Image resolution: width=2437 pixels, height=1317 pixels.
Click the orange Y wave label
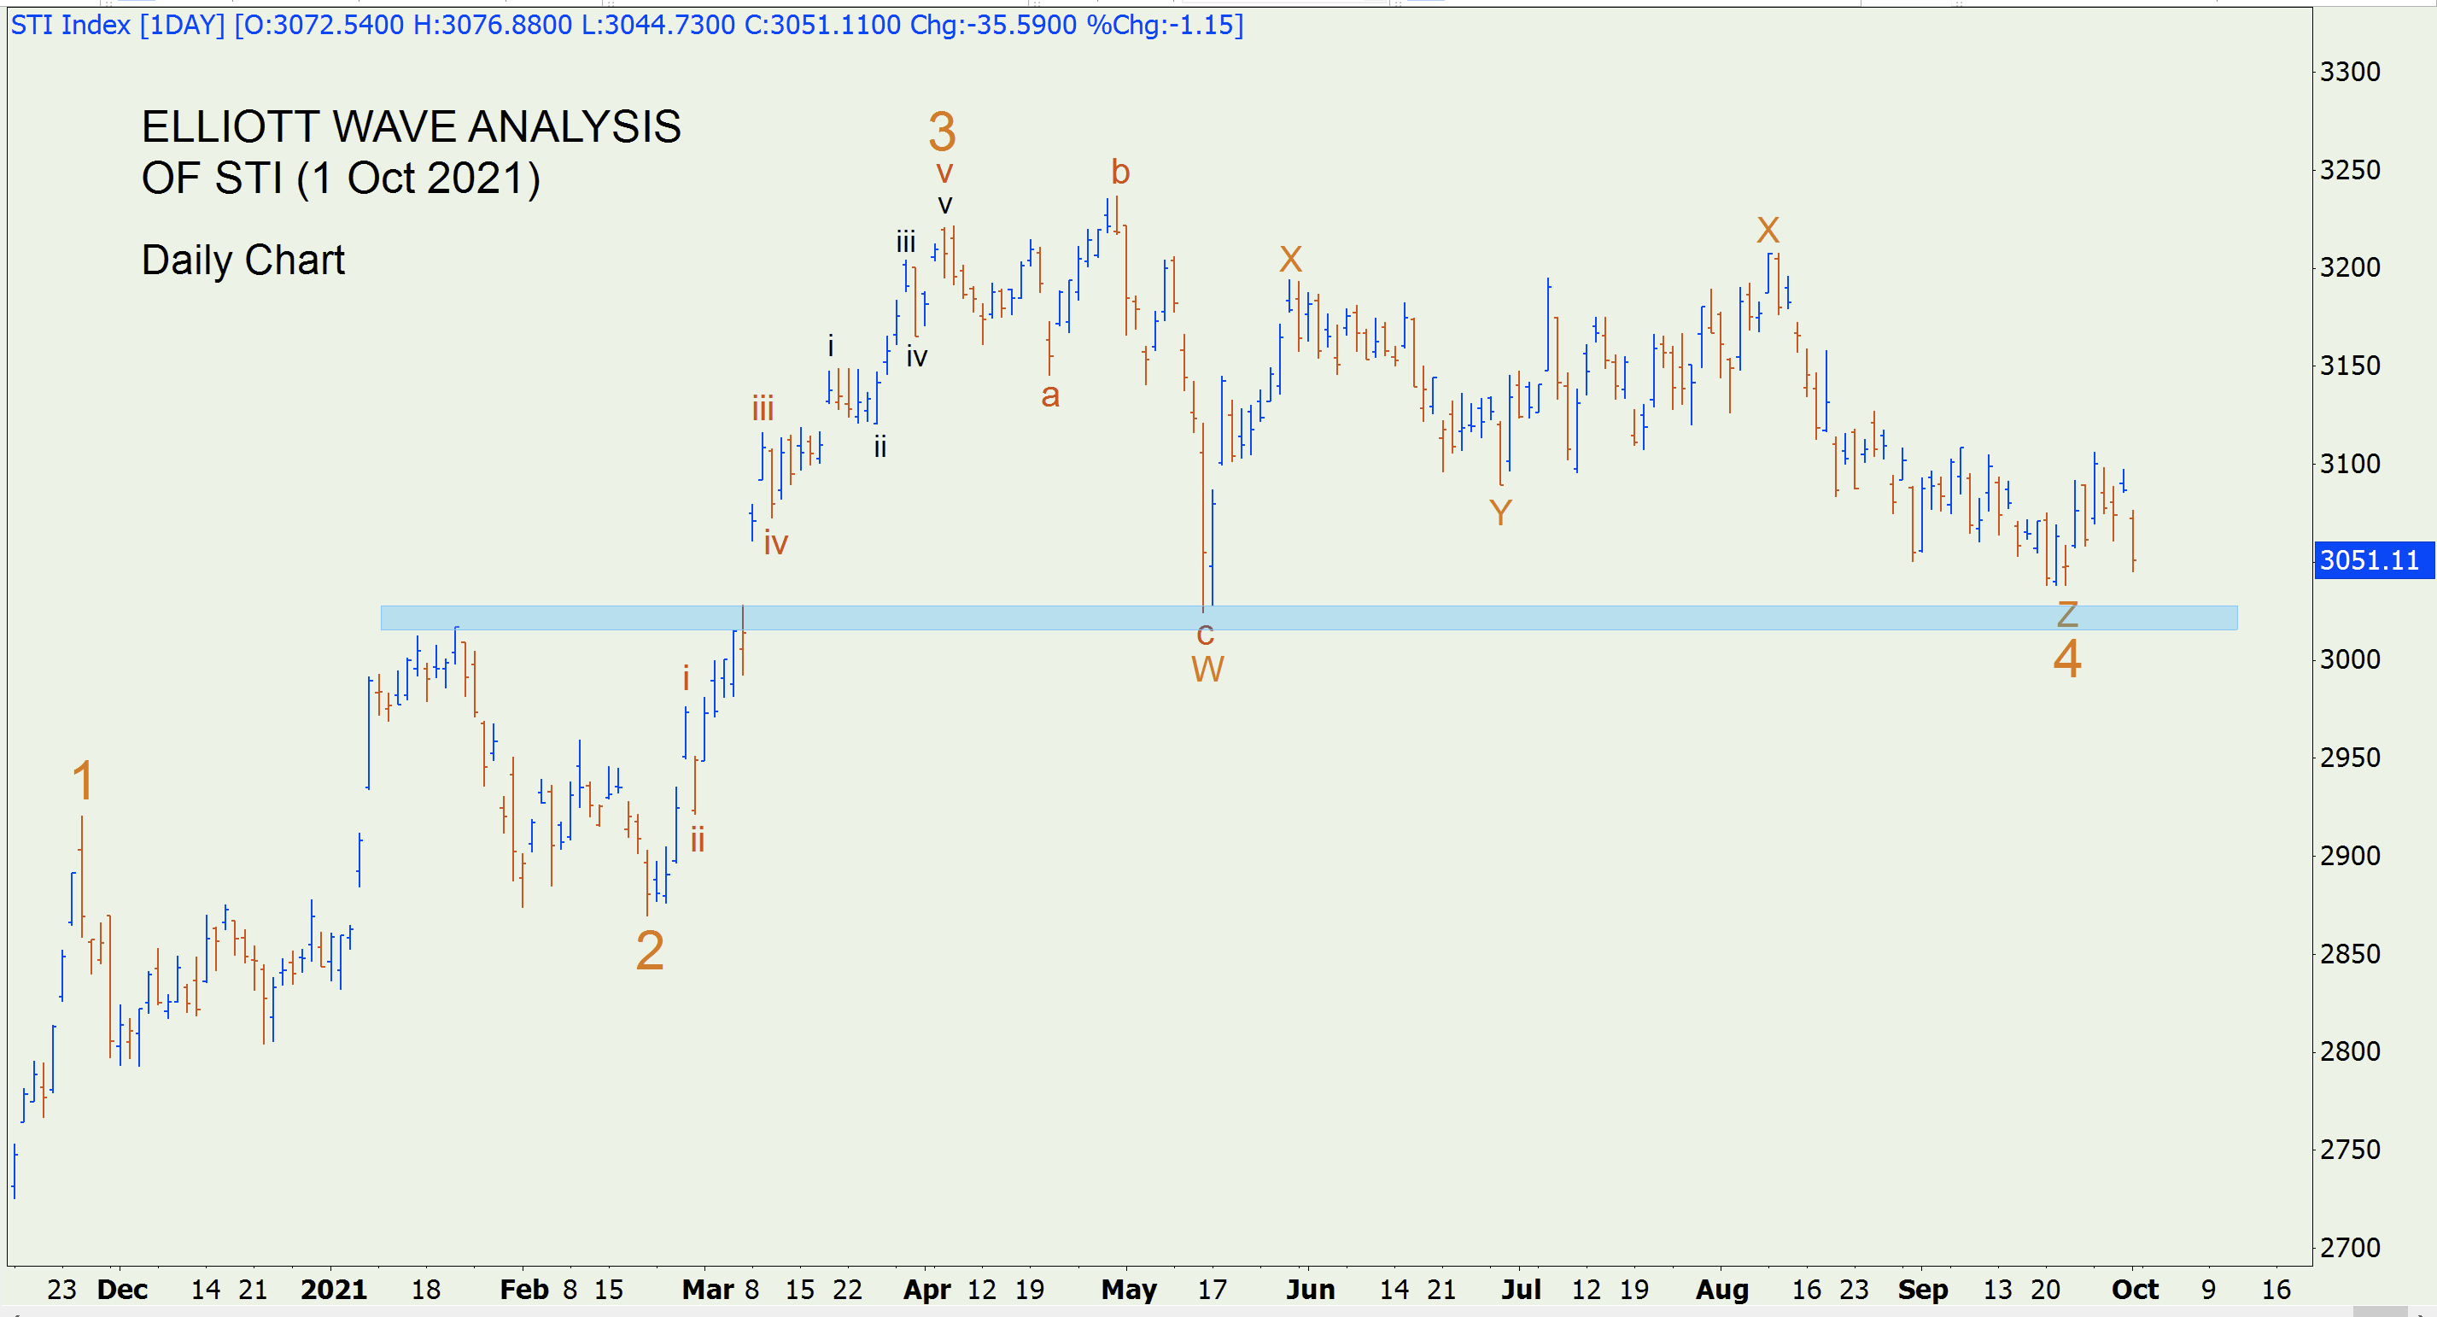(1500, 512)
